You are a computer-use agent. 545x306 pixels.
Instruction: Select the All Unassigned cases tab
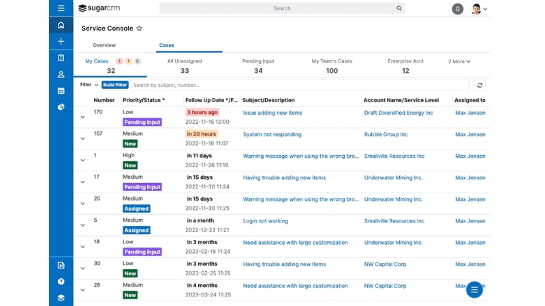point(185,66)
